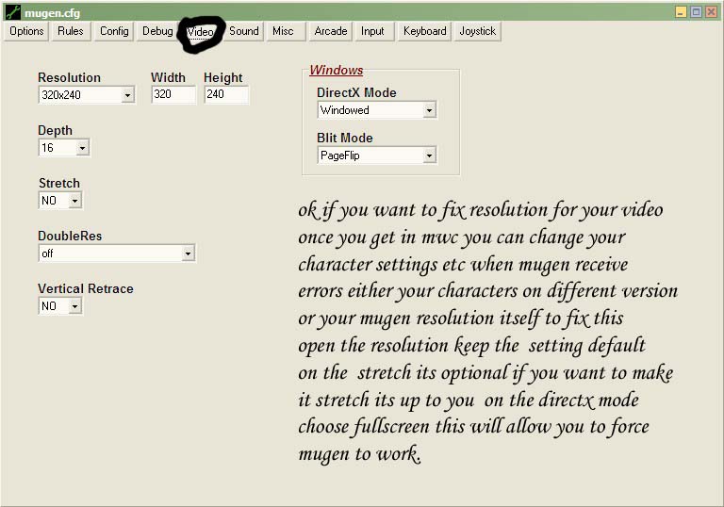The width and height of the screenshot is (724, 507).
Task: Open the Arcade tab
Action: [x=331, y=31]
